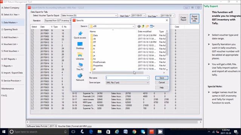Uncheck row with S. No. 23
Screen dimensions: 241x135
click(32, 39)
